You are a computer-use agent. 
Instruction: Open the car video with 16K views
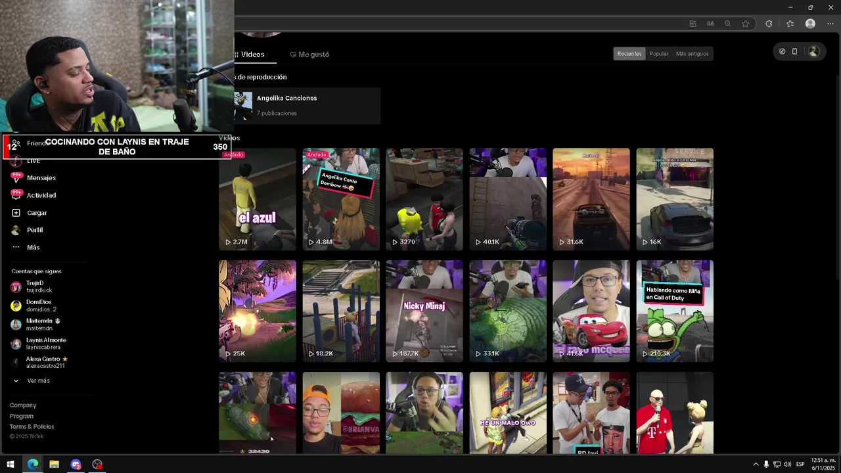pos(675,199)
